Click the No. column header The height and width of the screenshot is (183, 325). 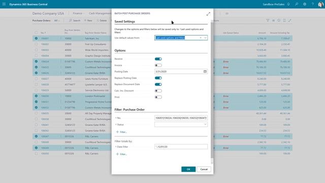pyautogui.click(x=43, y=33)
